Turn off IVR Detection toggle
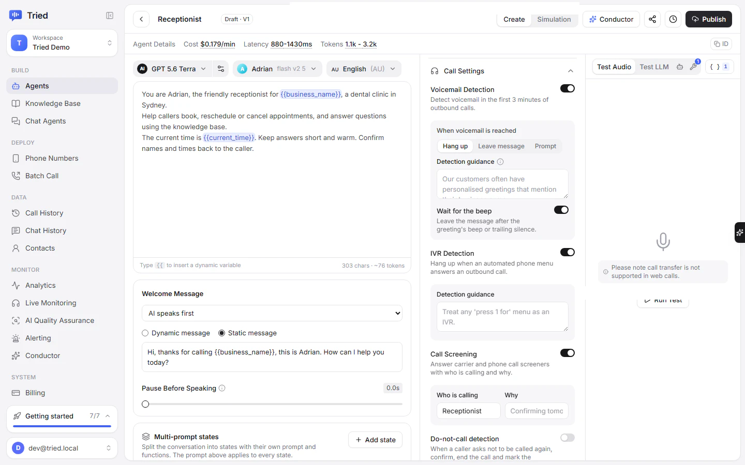745x465 pixels. 568,252
